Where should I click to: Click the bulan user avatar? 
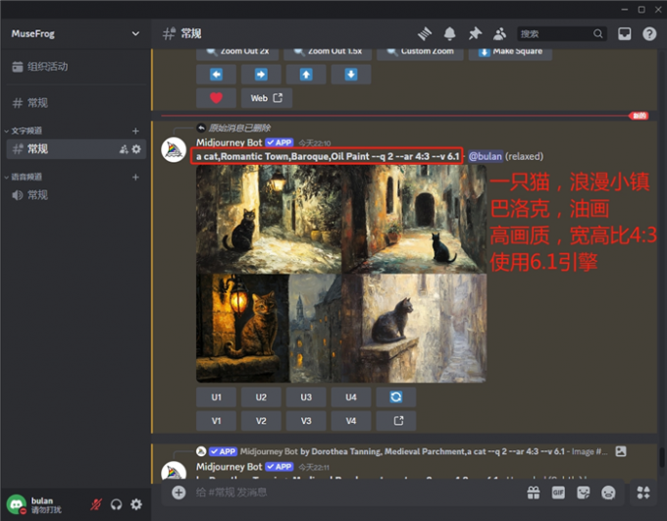16,504
